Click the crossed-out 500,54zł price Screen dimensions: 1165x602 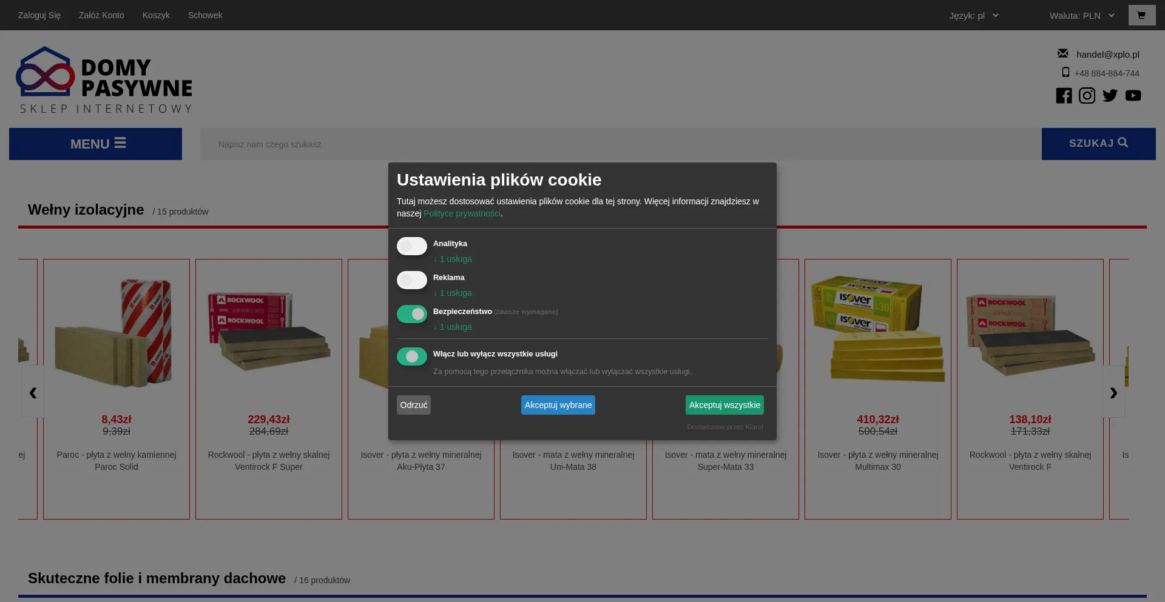878,432
